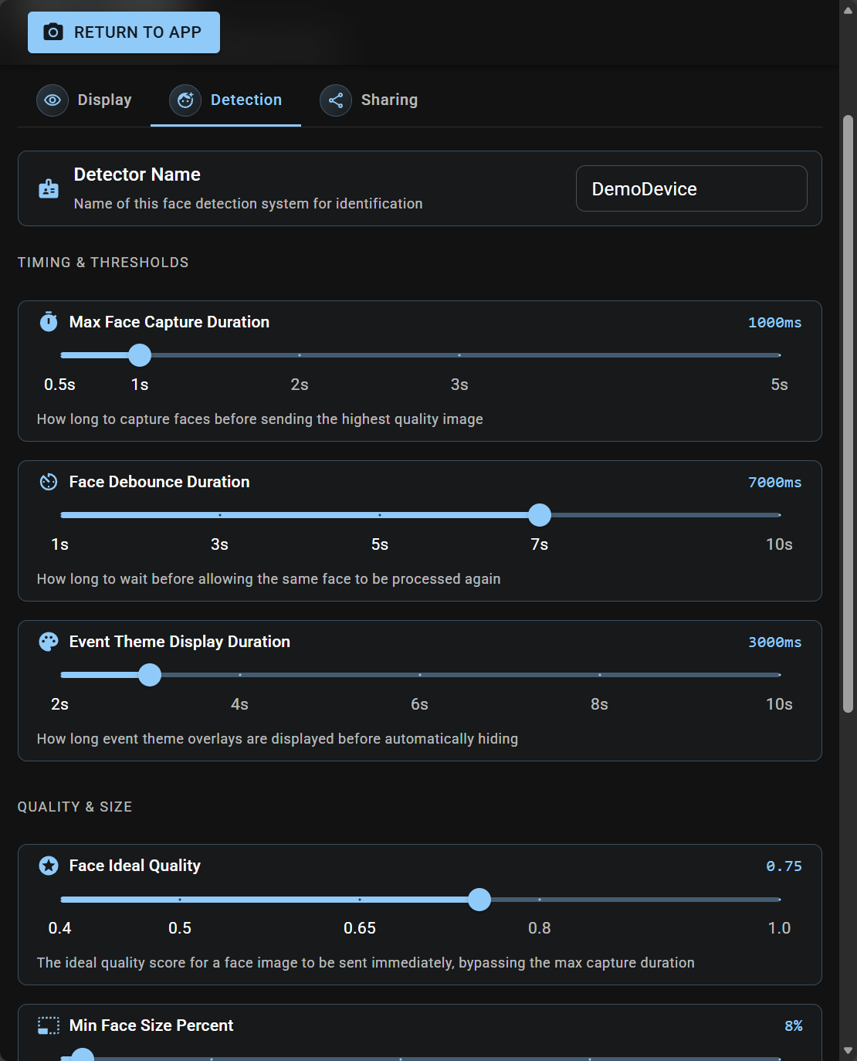Click the camera icon in Return to App
This screenshot has width=857, height=1061.
(x=52, y=32)
